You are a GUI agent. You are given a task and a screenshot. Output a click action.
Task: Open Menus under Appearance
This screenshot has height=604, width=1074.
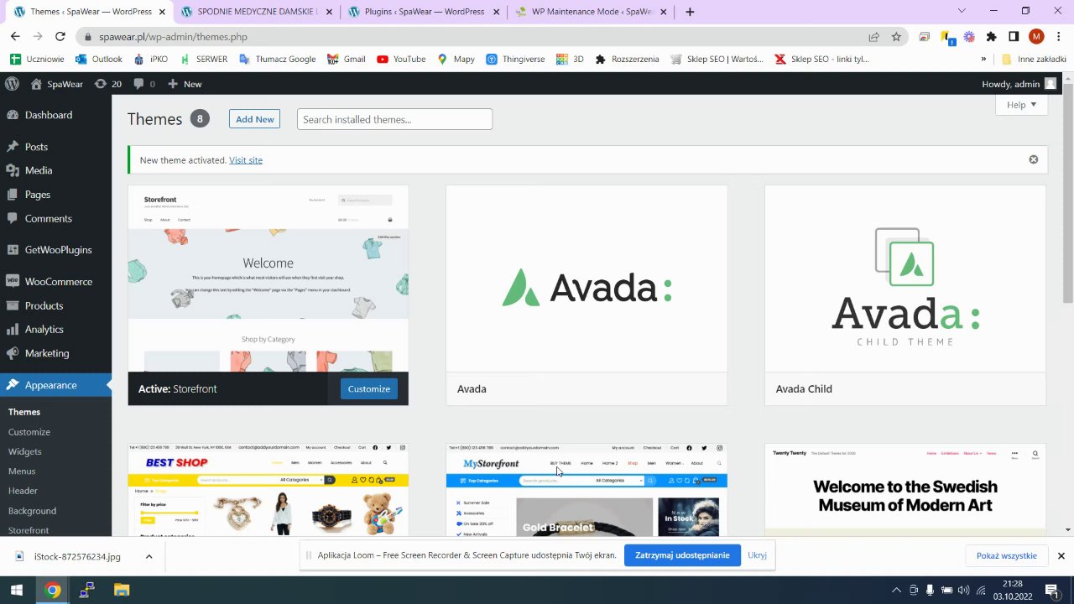tap(22, 471)
